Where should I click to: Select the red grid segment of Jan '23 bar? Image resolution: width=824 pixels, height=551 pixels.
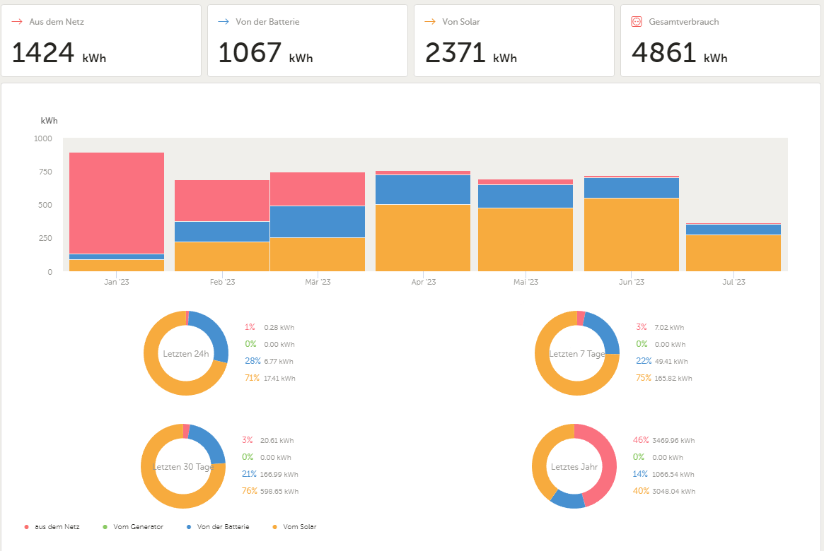(117, 203)
